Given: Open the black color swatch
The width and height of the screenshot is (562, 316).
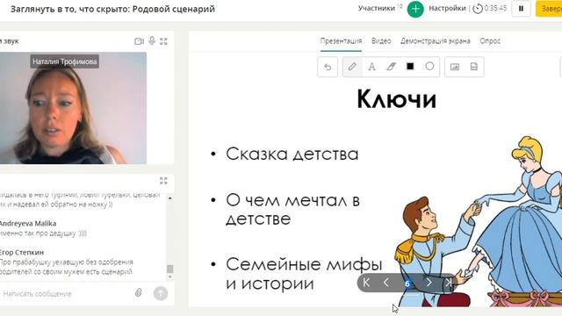Looking at the screenshot, I should point(410,67).
